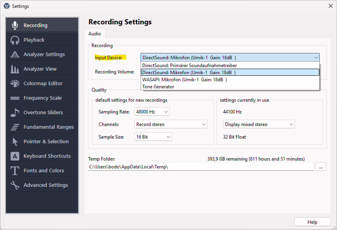Select the Fonts and Colors T icon
Image resolution: width=337 pixels, height=230 pixels.
(x=15, y=170)
